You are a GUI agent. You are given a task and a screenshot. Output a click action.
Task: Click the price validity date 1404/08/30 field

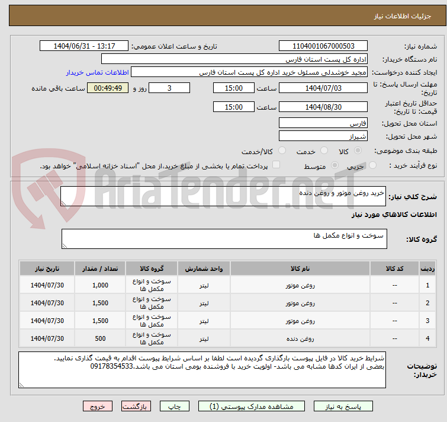(323, 107)
